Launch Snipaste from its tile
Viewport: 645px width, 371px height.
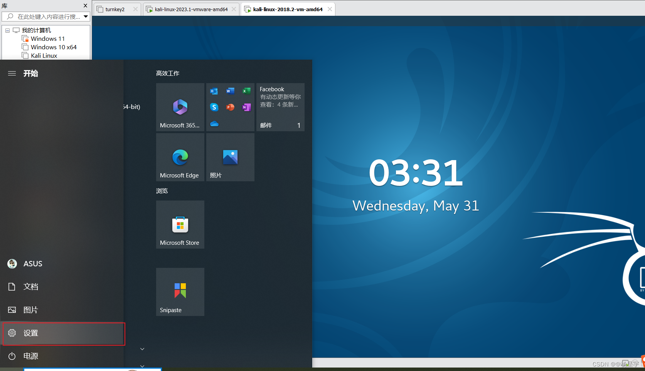(x=180, y=292)
